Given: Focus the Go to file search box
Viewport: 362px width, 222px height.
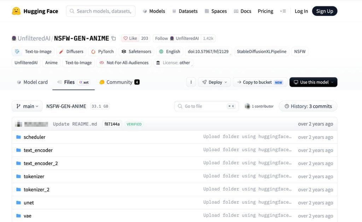Looking at the screenshot, I should click(206, 106).
